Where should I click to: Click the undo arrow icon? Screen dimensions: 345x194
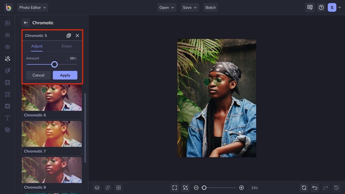(315, 188)
